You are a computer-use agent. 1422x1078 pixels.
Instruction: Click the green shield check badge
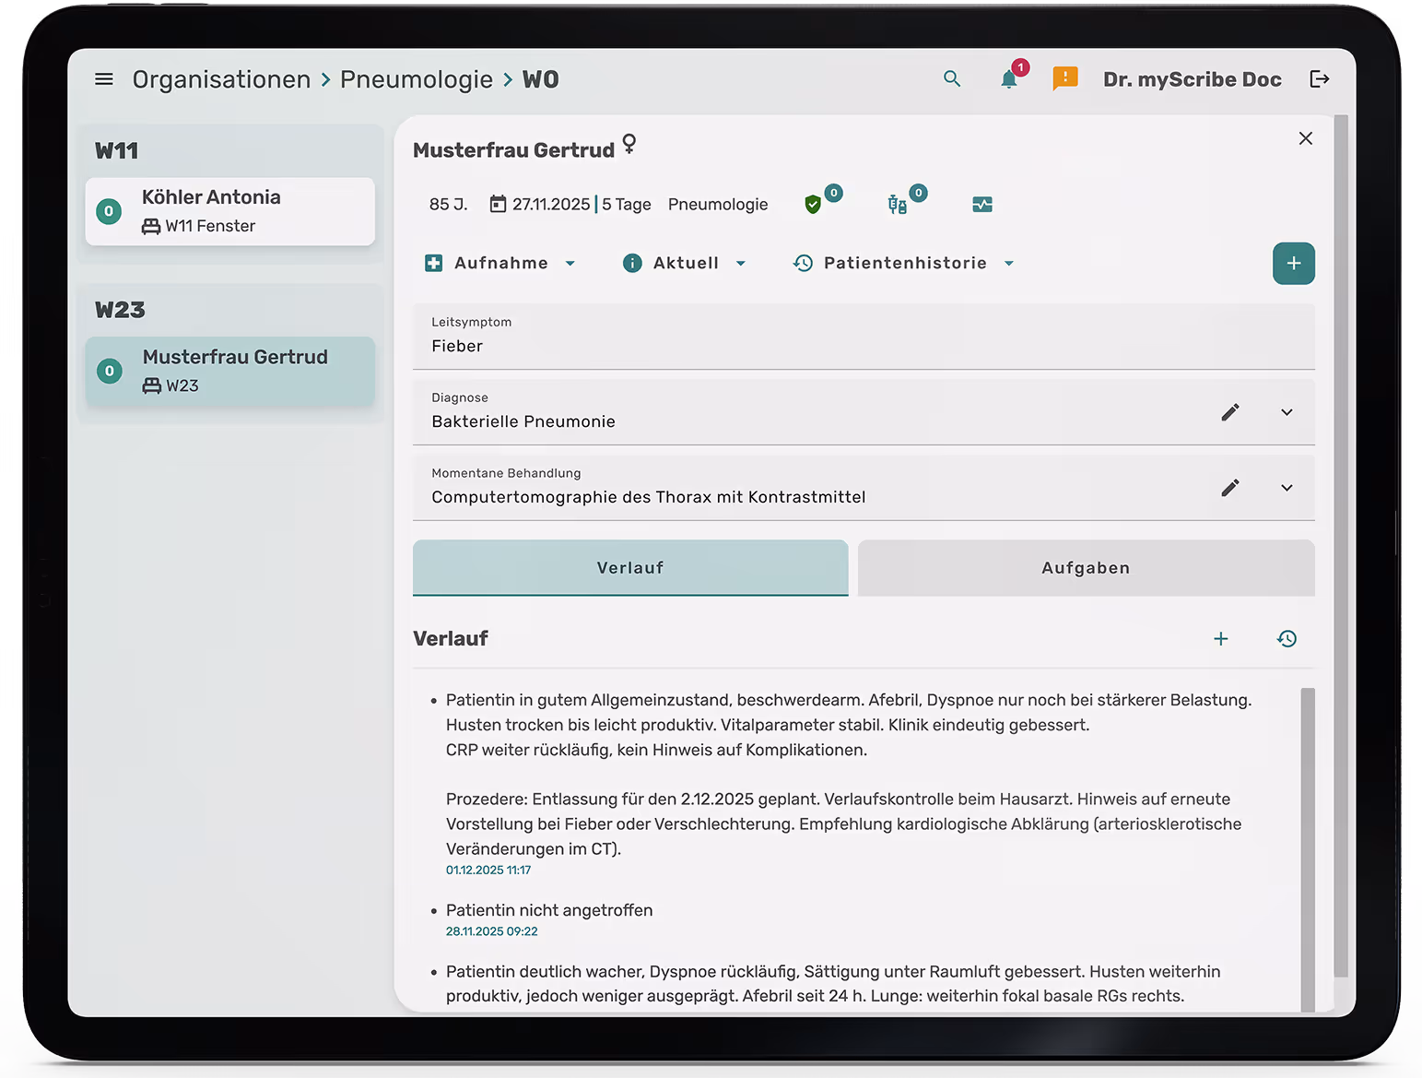click(815, 205)
